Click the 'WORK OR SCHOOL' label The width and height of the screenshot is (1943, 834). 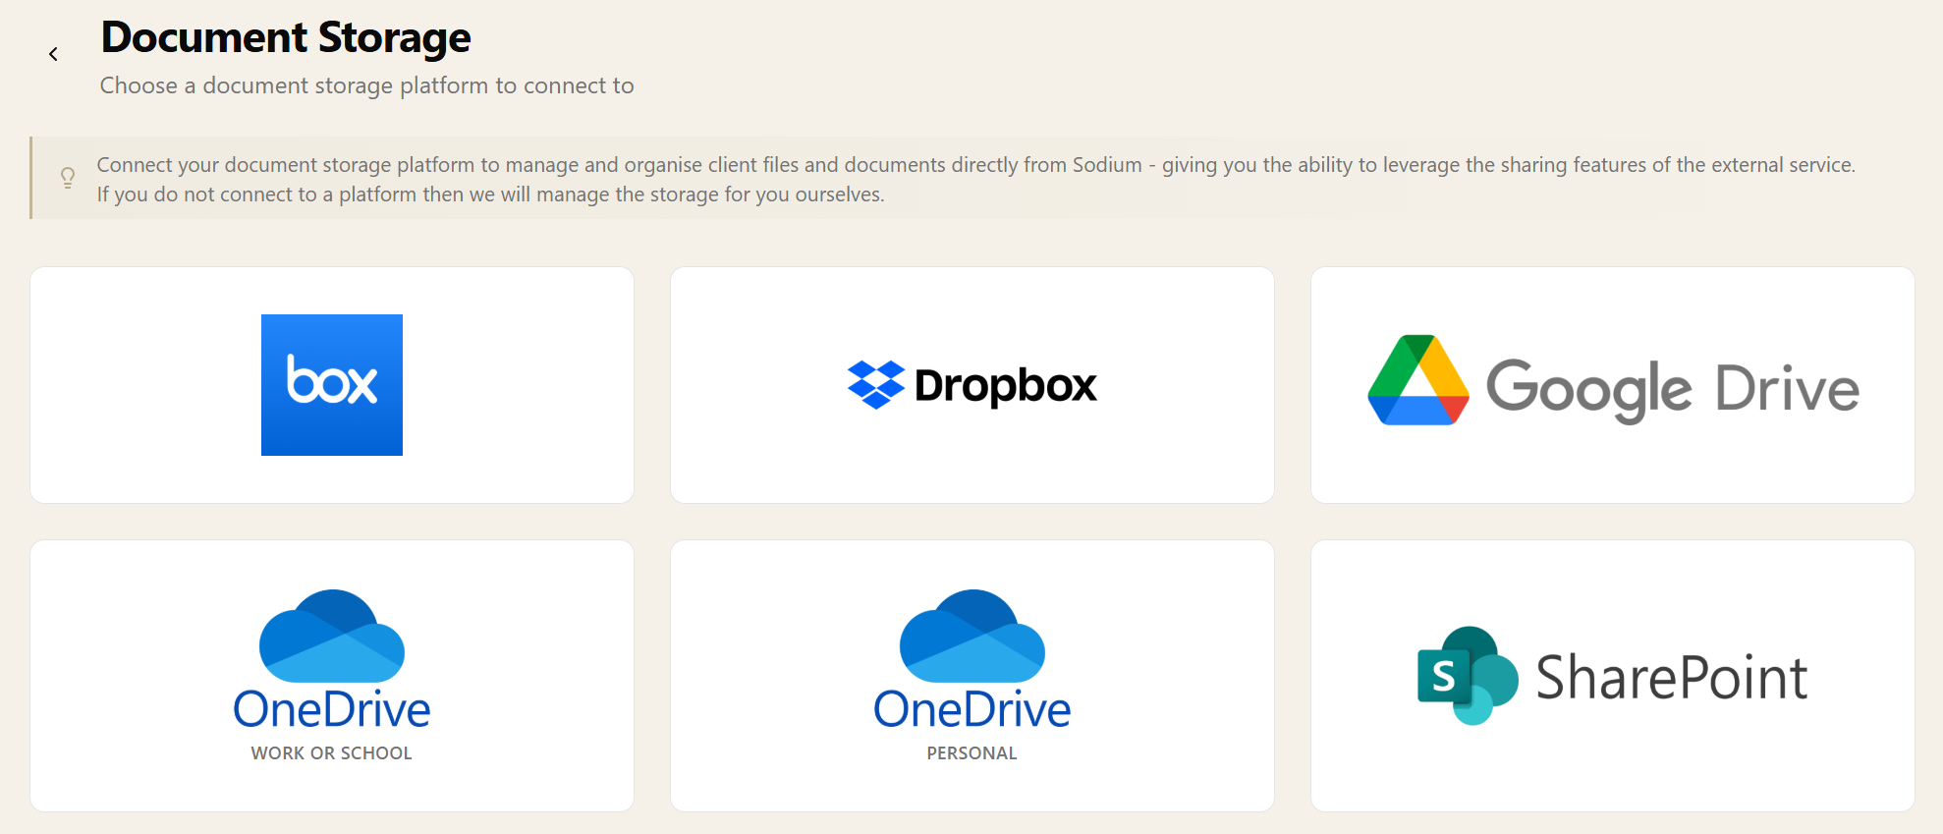click(332, 753)
